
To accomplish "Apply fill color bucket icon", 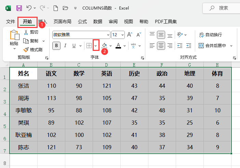I will click(105, 45).
